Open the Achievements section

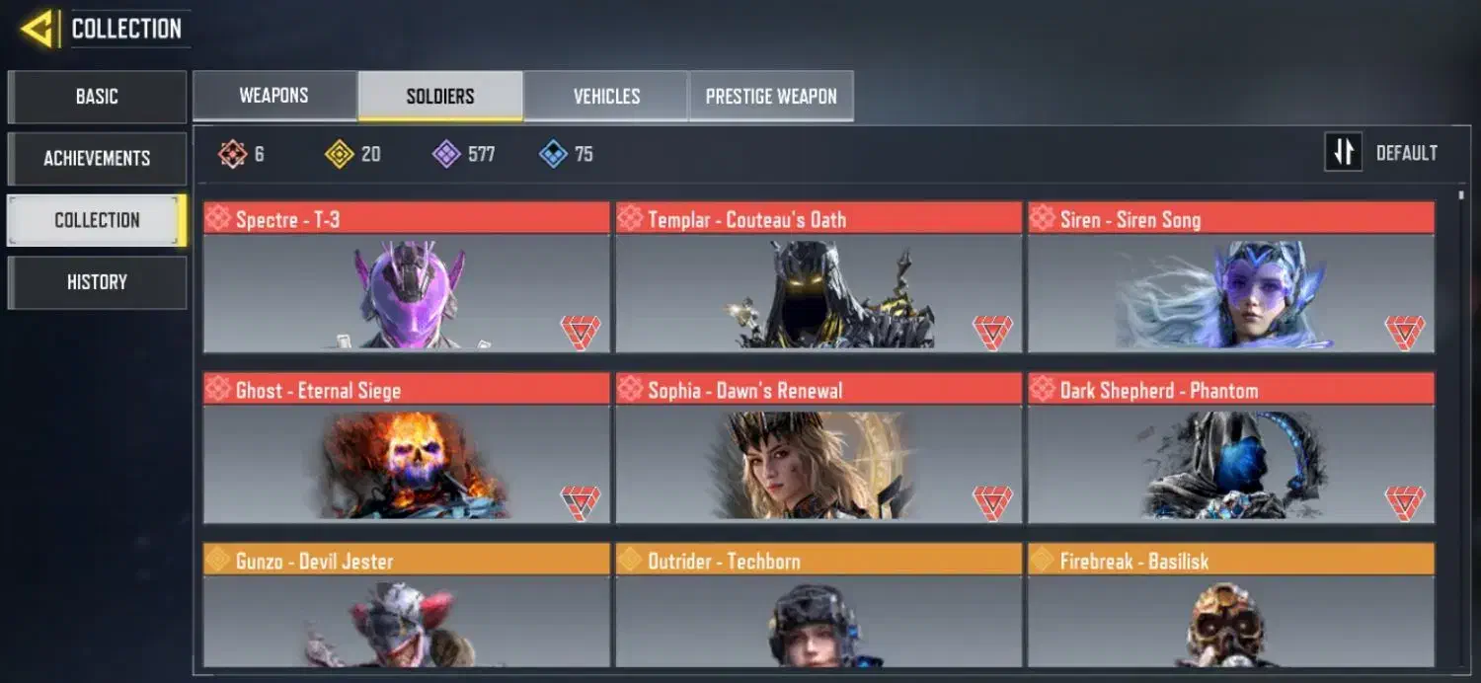pos(97,158)
